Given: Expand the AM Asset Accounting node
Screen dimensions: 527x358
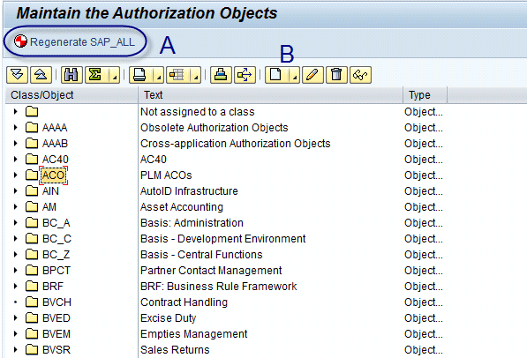Looking at the screenshot, I should click(x=15, y=206).
